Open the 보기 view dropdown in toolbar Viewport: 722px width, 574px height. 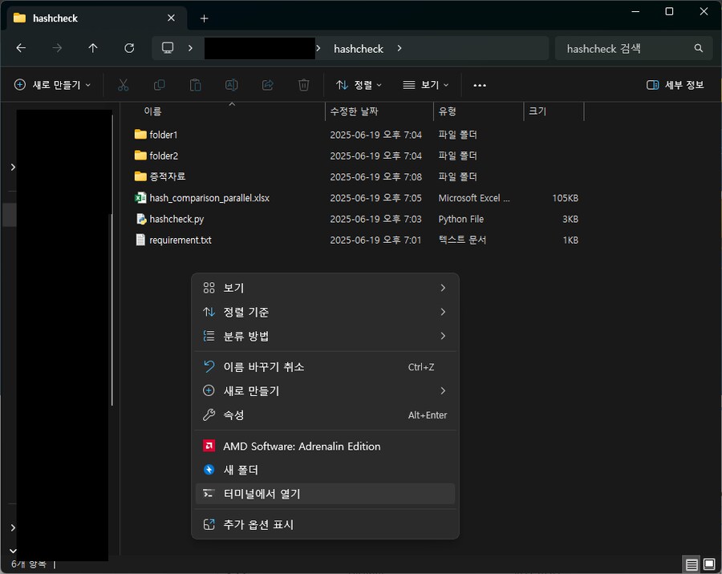[x=425, y=85]
